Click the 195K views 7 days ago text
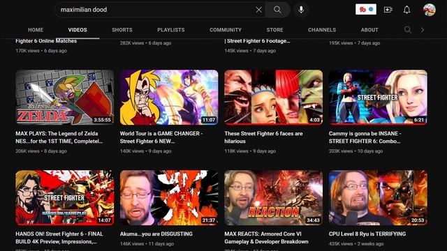447x251 pixels. 354,43
